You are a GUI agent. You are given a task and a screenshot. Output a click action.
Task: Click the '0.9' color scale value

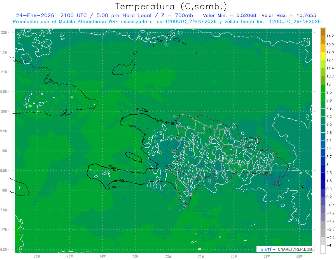pos(329,189)
